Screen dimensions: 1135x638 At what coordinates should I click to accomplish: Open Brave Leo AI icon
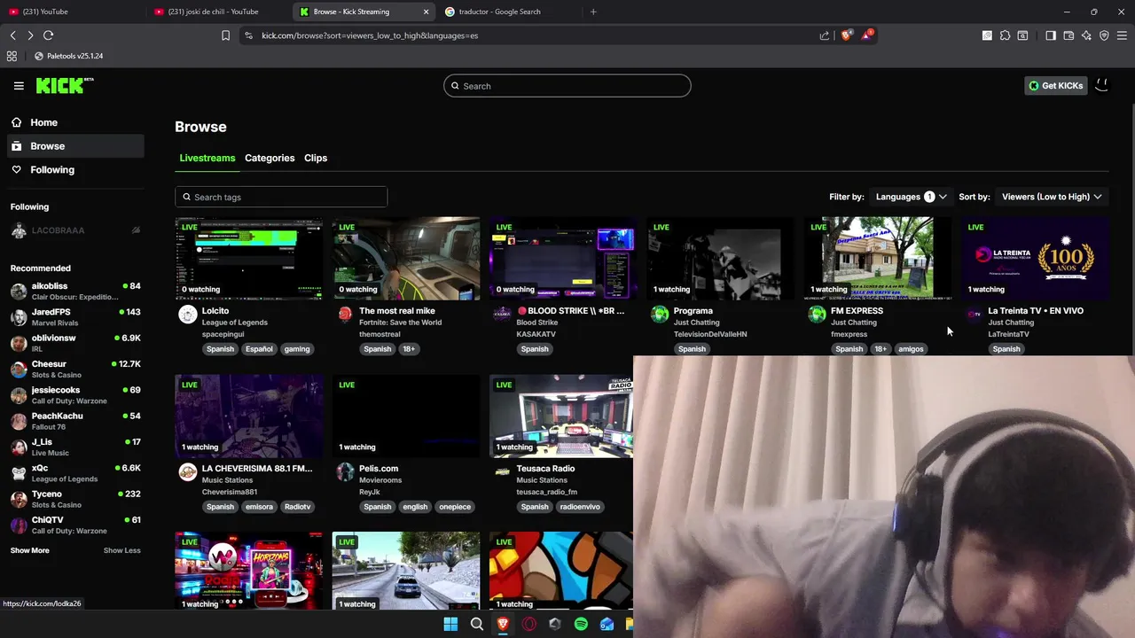(x=1086, y=35)
